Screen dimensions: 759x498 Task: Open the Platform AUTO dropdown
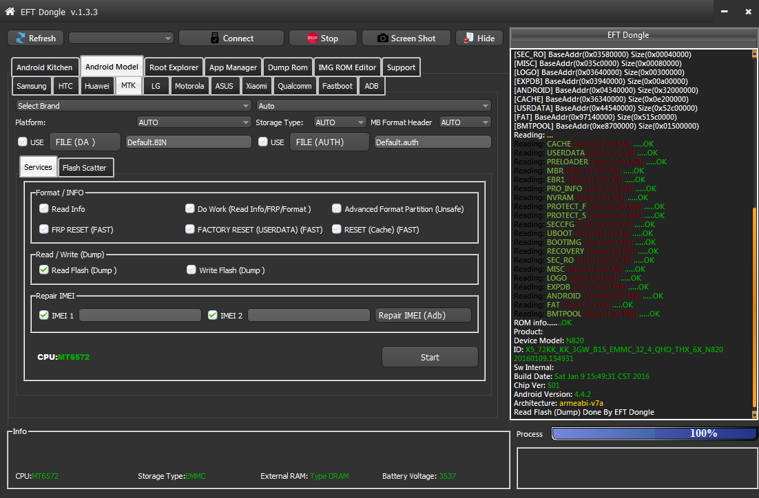[194, 122]
